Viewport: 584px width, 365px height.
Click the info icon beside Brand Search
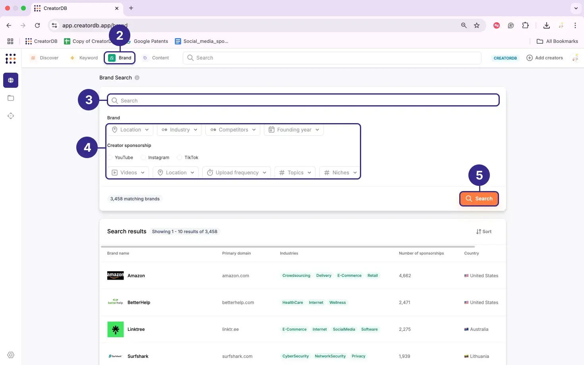(x=137, y=78)
